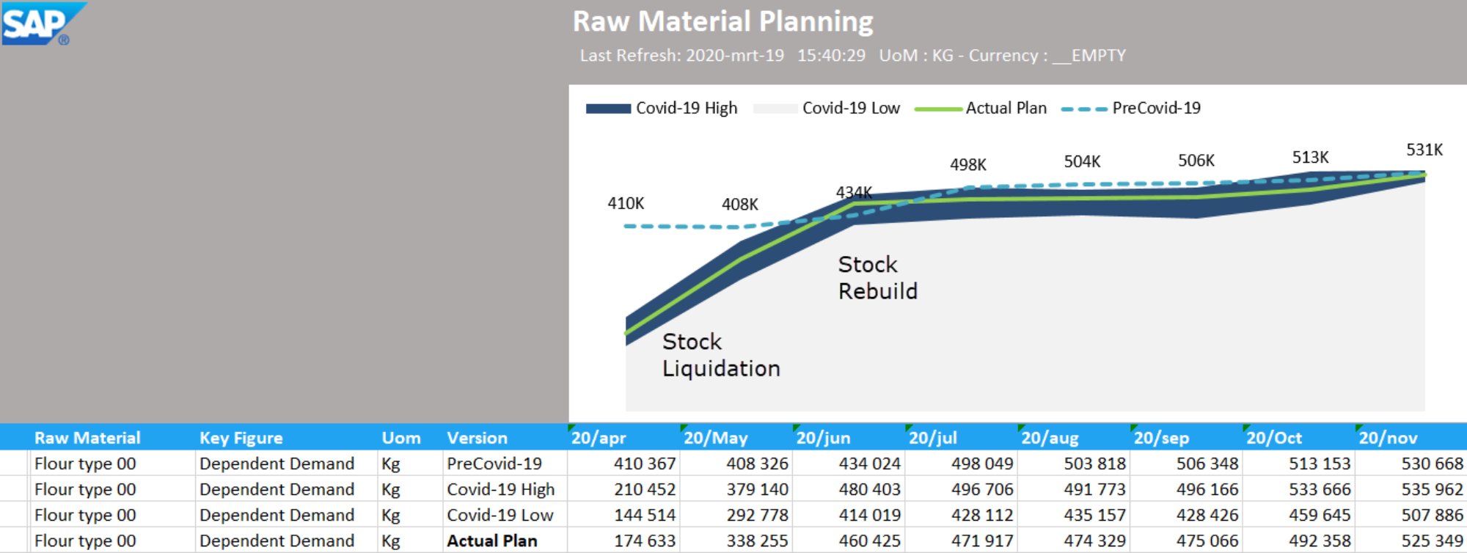Click the Raw Material Planning title
The width and height of the screenshot is (1467, 553).
click(x=722, y=21)
